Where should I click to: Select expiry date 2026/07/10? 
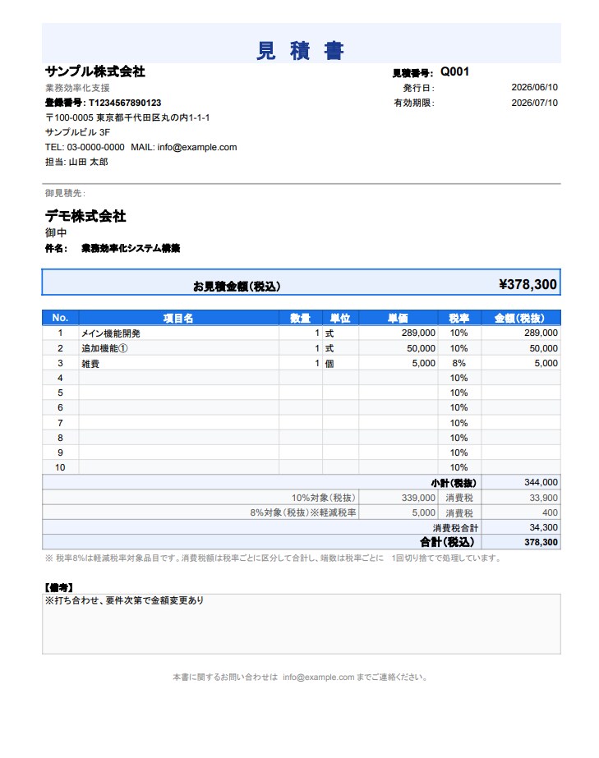(x=535, y=103)
